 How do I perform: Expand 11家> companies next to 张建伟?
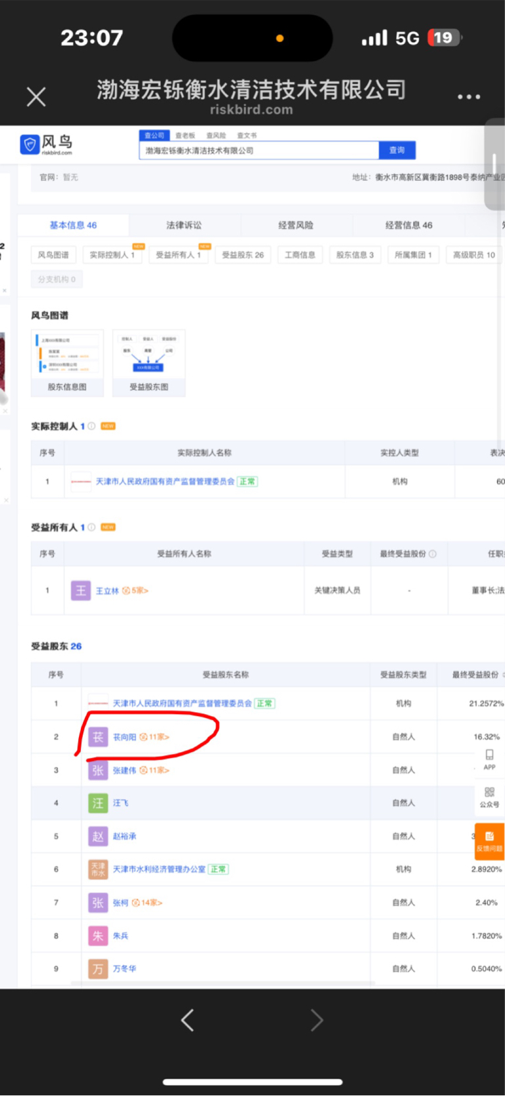(155, 770)
